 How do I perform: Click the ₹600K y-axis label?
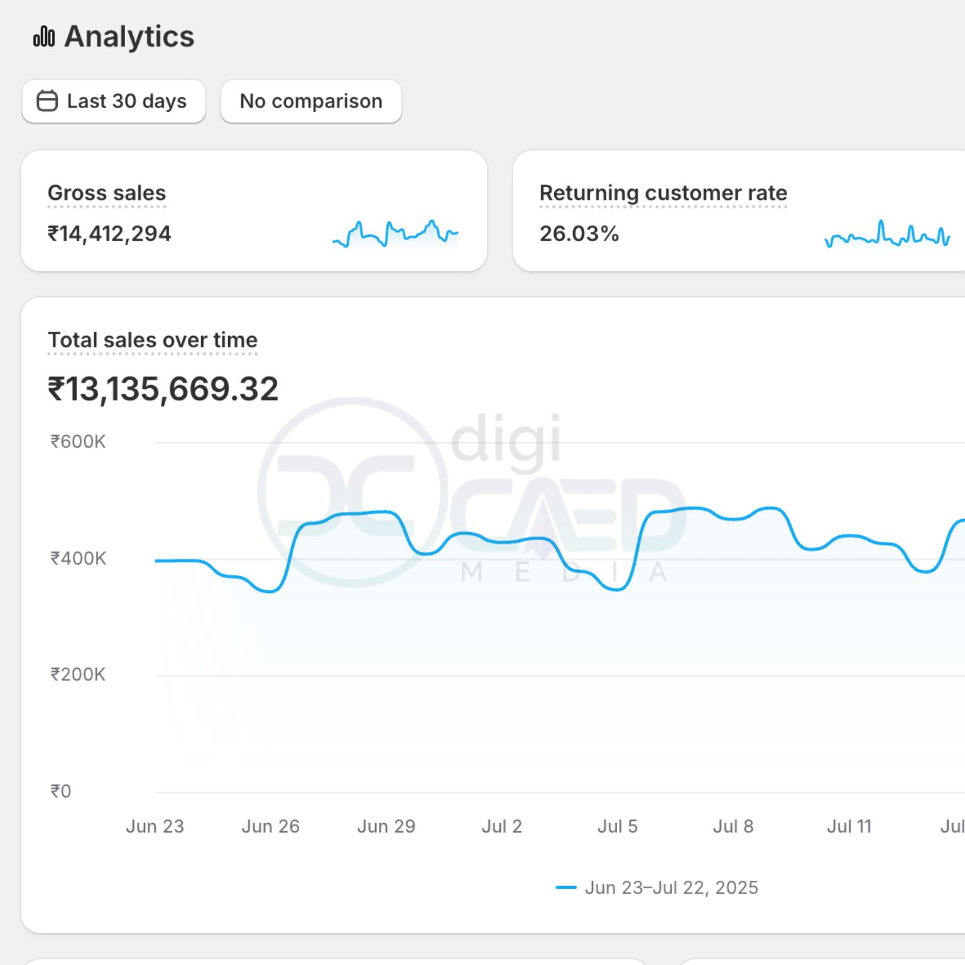pos(78,442)
